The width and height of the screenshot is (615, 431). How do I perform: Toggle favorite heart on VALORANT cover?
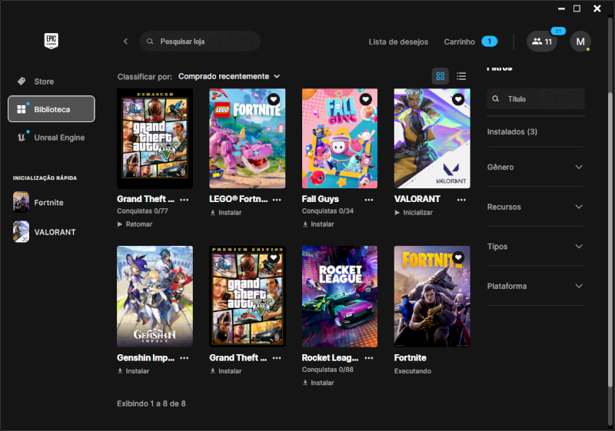[458, 99]
